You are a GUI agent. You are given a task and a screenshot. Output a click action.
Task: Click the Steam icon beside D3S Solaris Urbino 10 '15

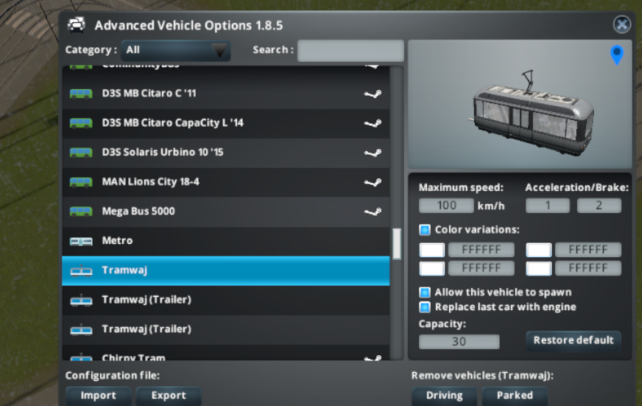373,153
